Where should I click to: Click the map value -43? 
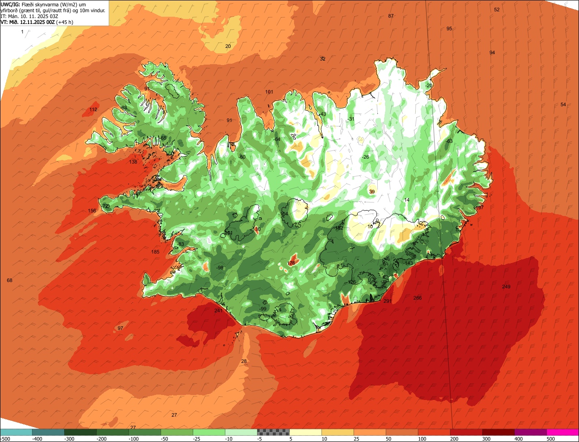point(322,114)
